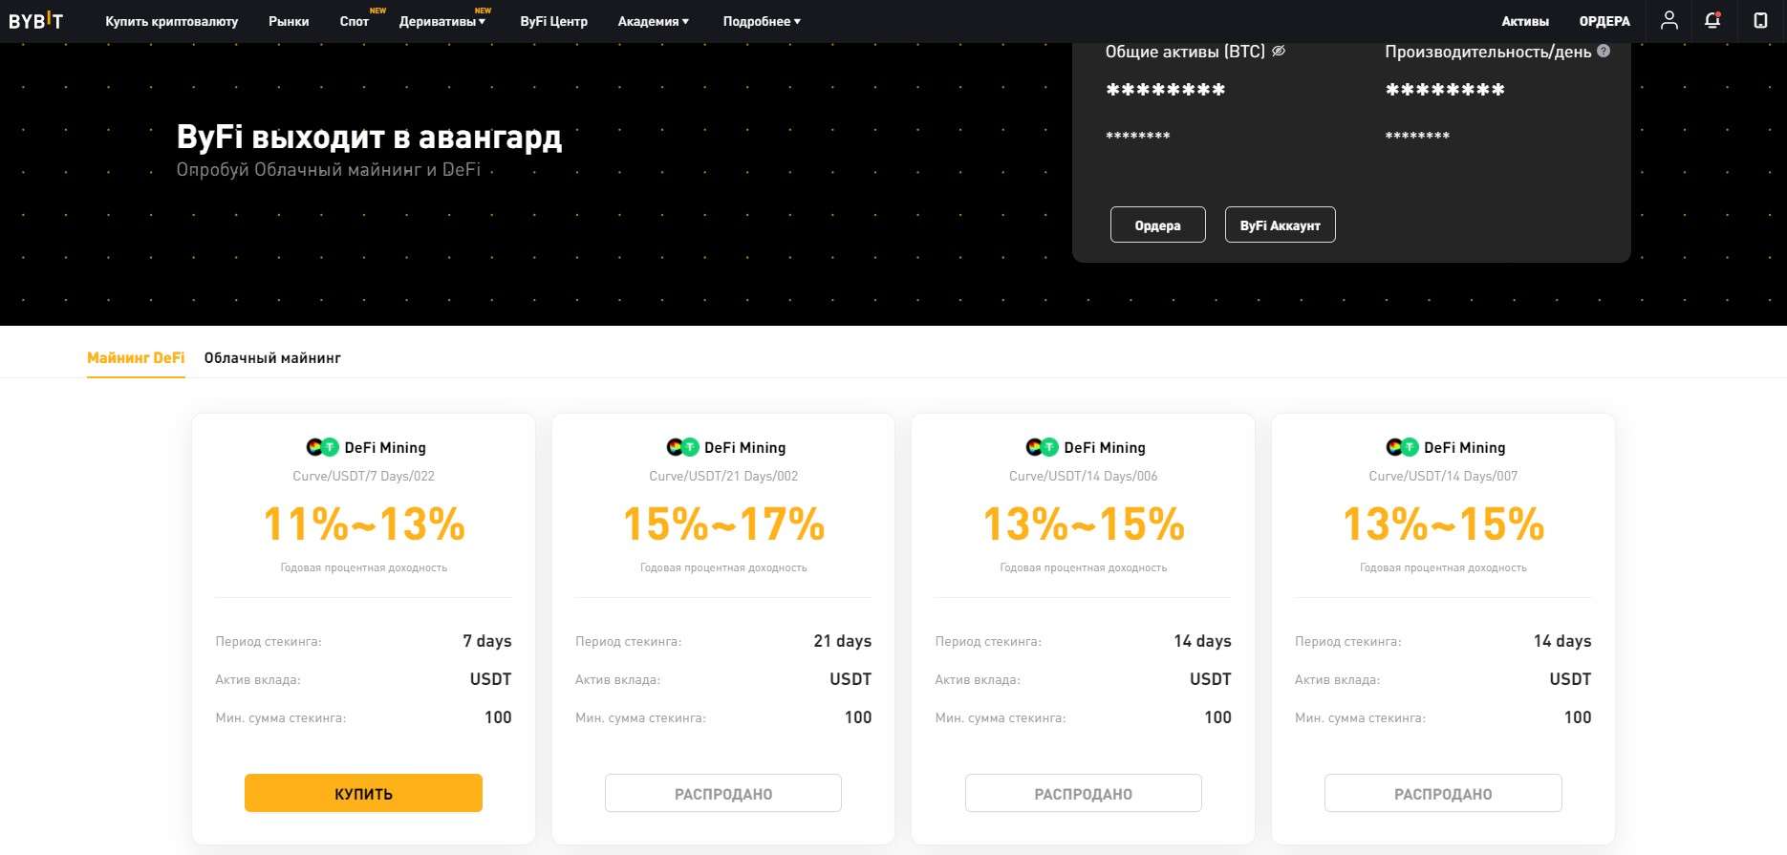Open the Спот trading menu item
This screenshot has width=1787, height=855.
(x=355, y=21)
